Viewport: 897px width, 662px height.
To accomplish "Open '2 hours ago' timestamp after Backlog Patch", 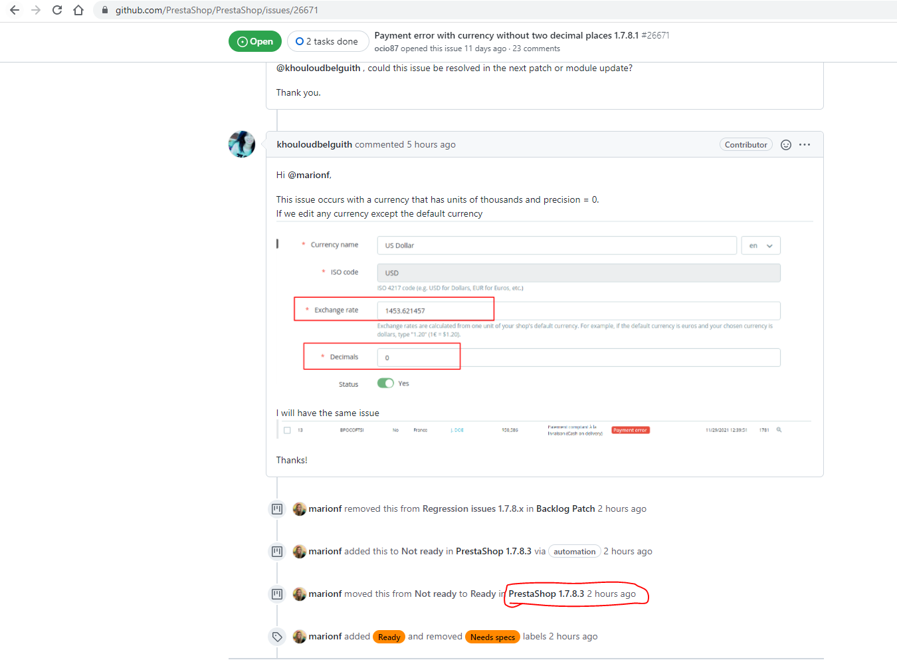I will [x=622, y=508].
